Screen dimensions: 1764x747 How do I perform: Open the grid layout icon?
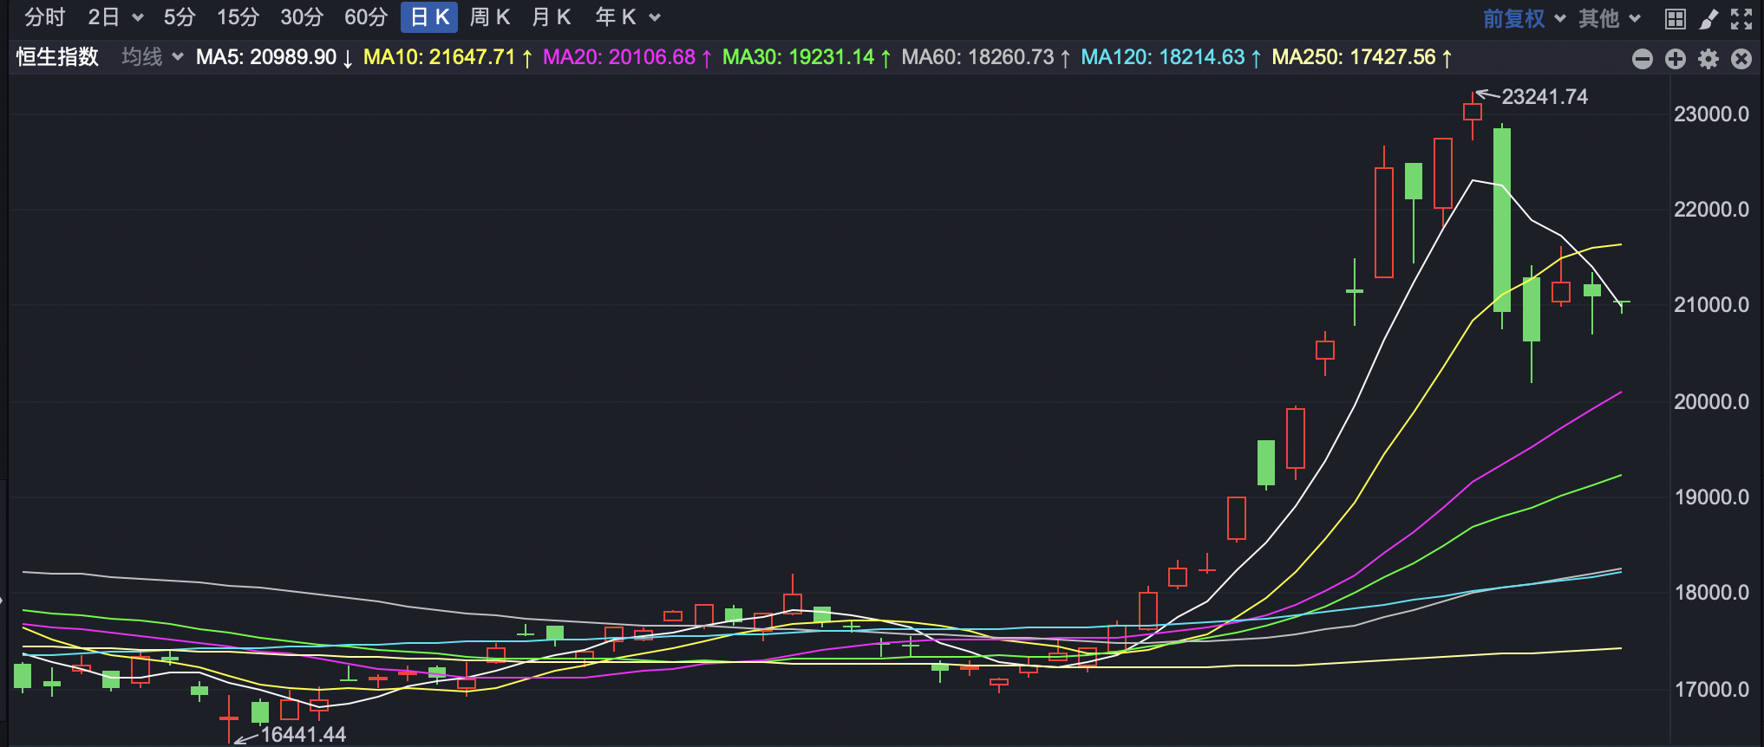point(1676,18)
